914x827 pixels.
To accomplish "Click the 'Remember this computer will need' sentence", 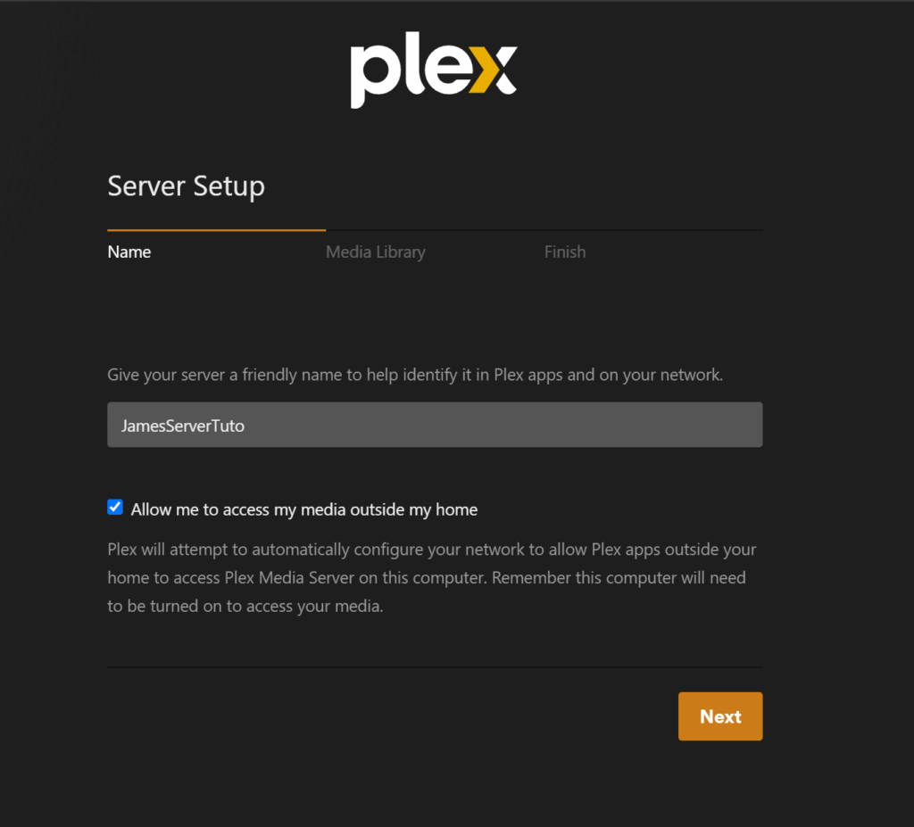I will click(x=619, y=577).
